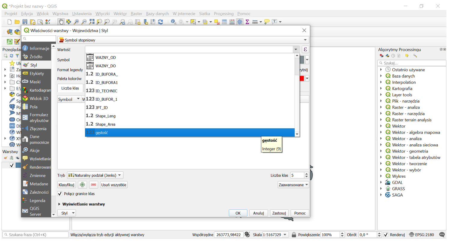Open the Symbol stopniowy renderer dropdown
Image resolution: width=450 pixels, height=242 pixels.
[x=183, y=40]
